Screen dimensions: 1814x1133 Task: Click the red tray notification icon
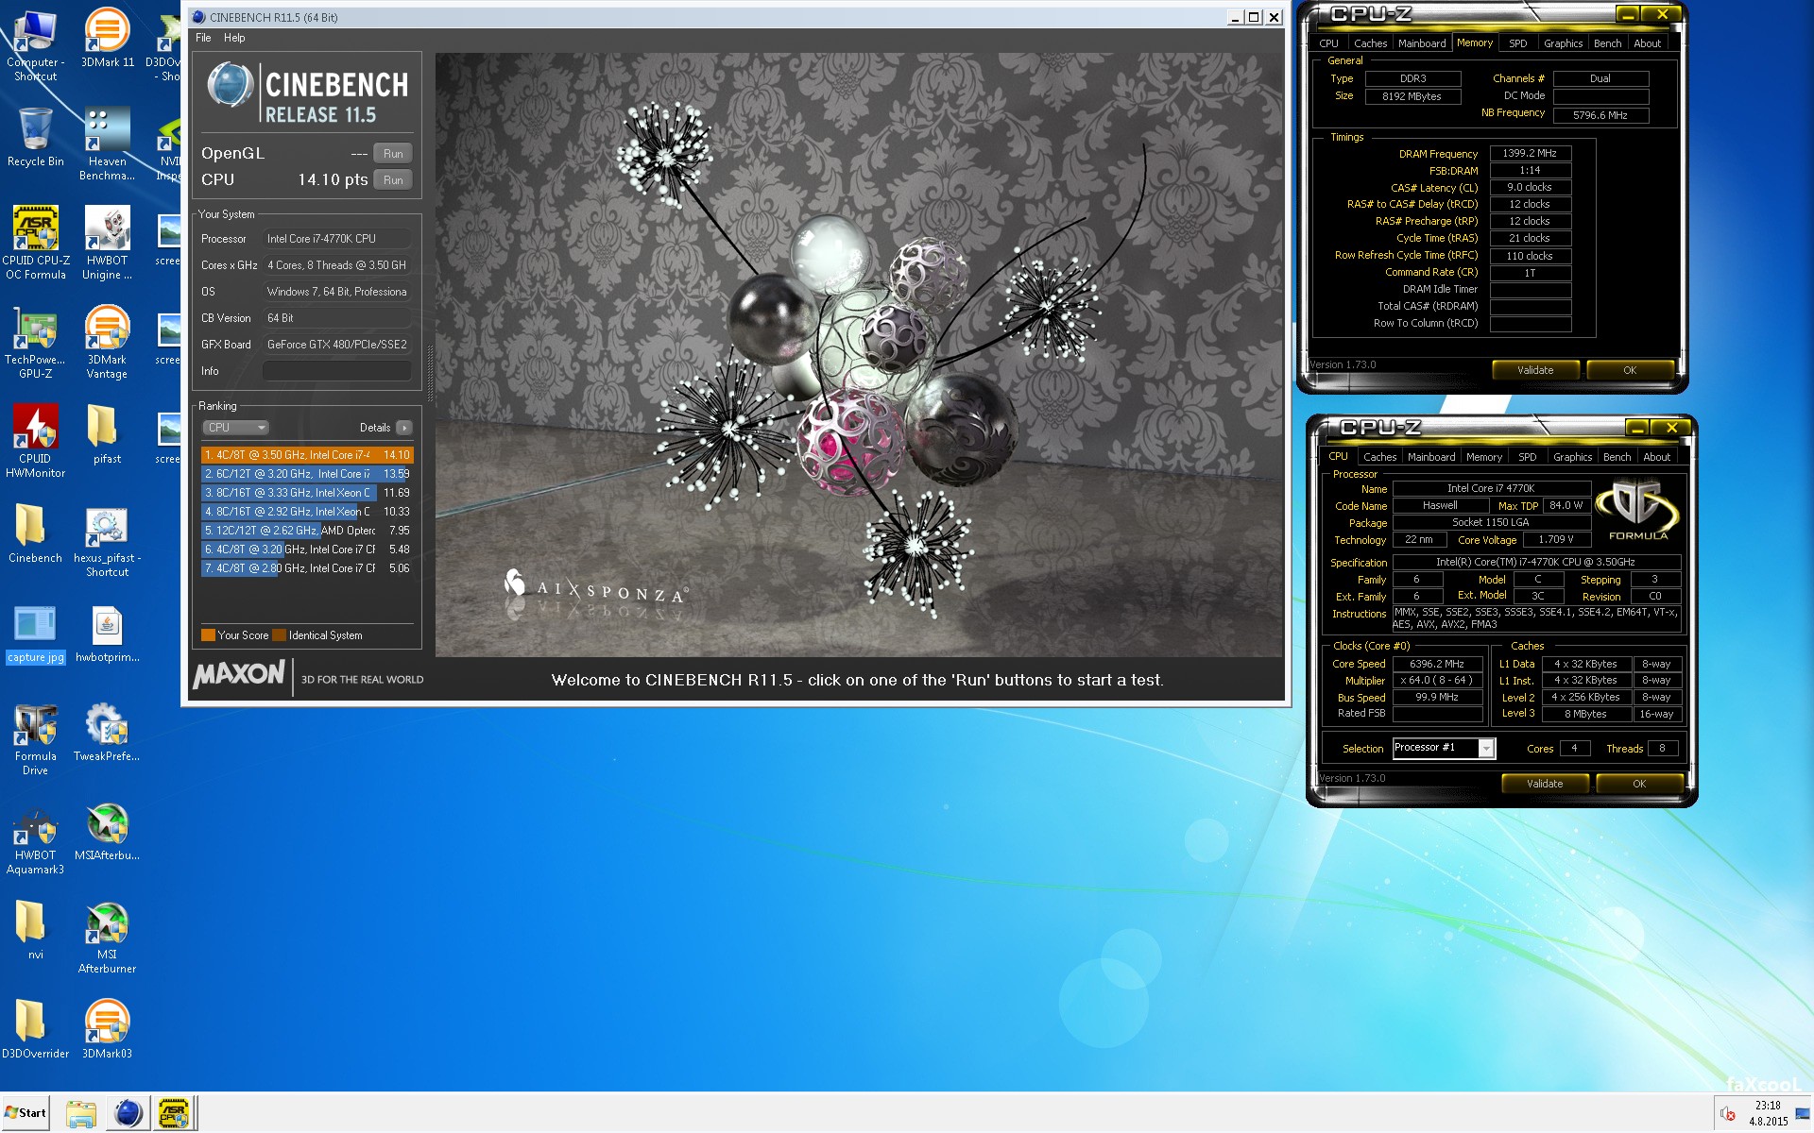[x=1728, y=1113]
